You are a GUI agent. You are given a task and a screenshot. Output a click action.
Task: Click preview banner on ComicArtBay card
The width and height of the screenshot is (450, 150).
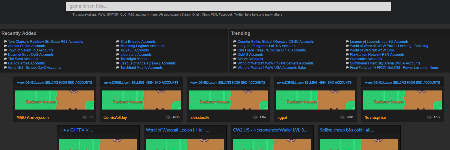point(142,100)
